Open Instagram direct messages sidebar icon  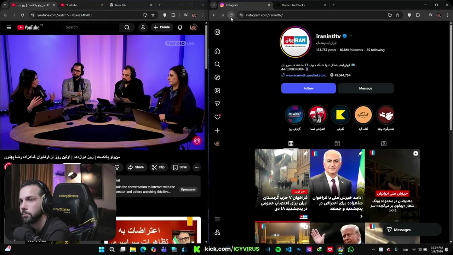point(217,104)
